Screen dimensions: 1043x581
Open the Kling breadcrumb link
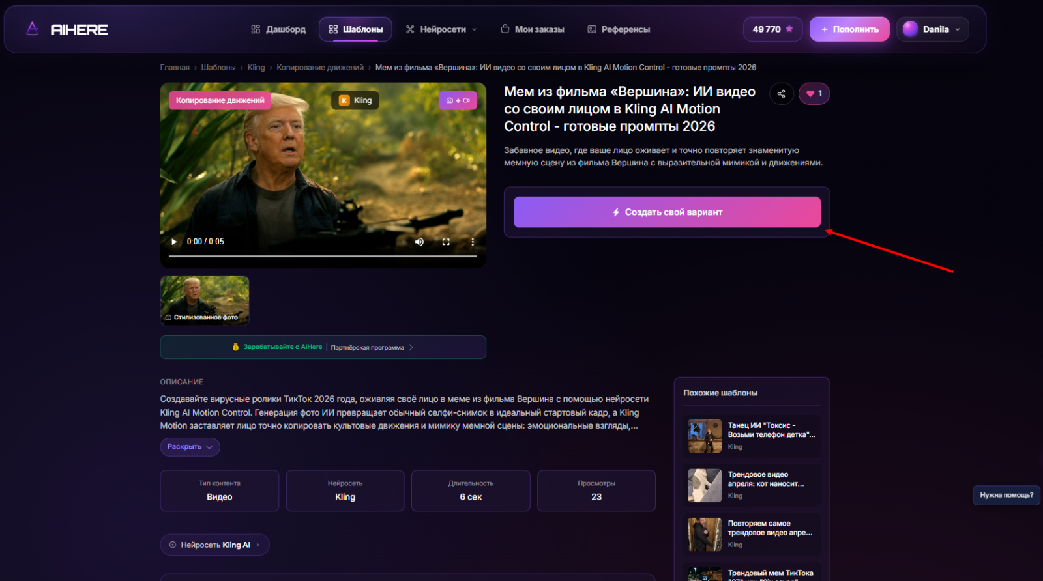(256, 68)
